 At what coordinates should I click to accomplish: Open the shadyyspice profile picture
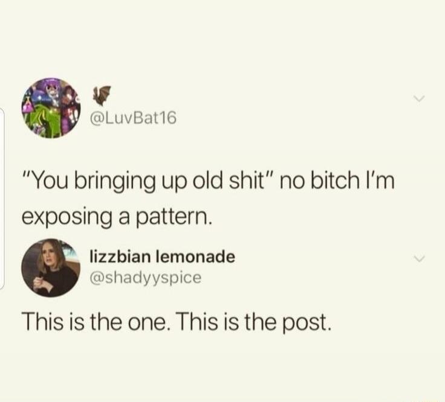click(x=51, y=268)
